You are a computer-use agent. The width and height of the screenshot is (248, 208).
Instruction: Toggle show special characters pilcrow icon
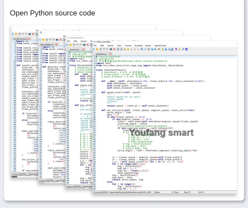176,49
